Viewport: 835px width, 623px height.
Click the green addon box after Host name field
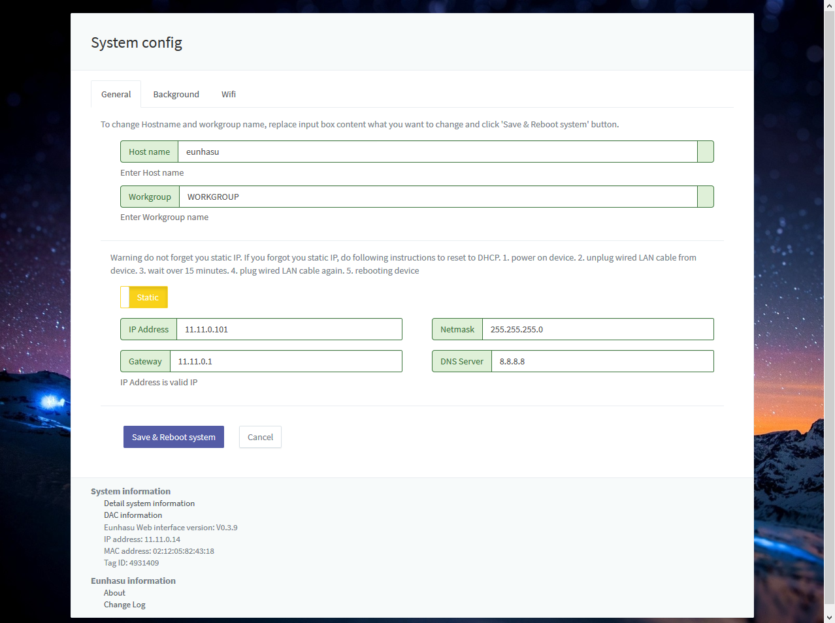click(705, 152)
